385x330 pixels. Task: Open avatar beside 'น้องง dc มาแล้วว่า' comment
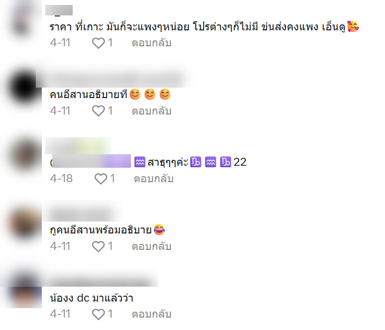pyautogui.click(x=24, y=291)
